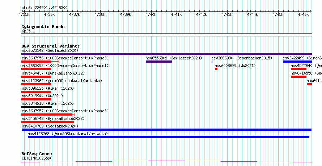Click the esv2422499 blue variant bar

pos(297,62)
